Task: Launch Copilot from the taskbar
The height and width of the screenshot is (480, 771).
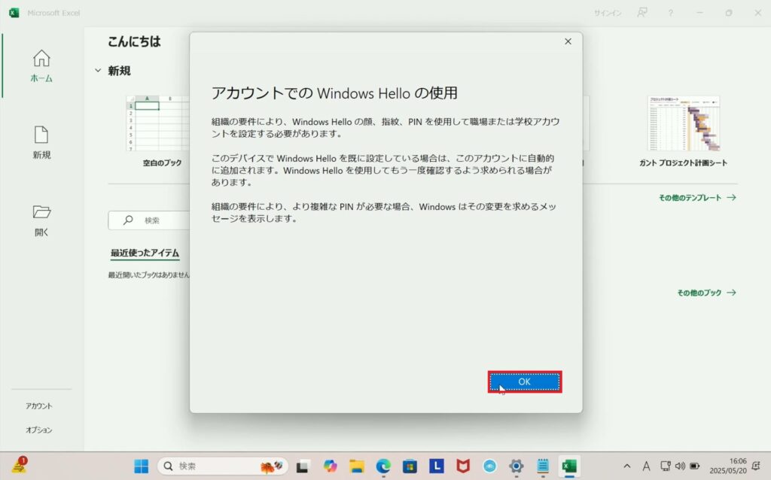Action: [x=330, y=466]
